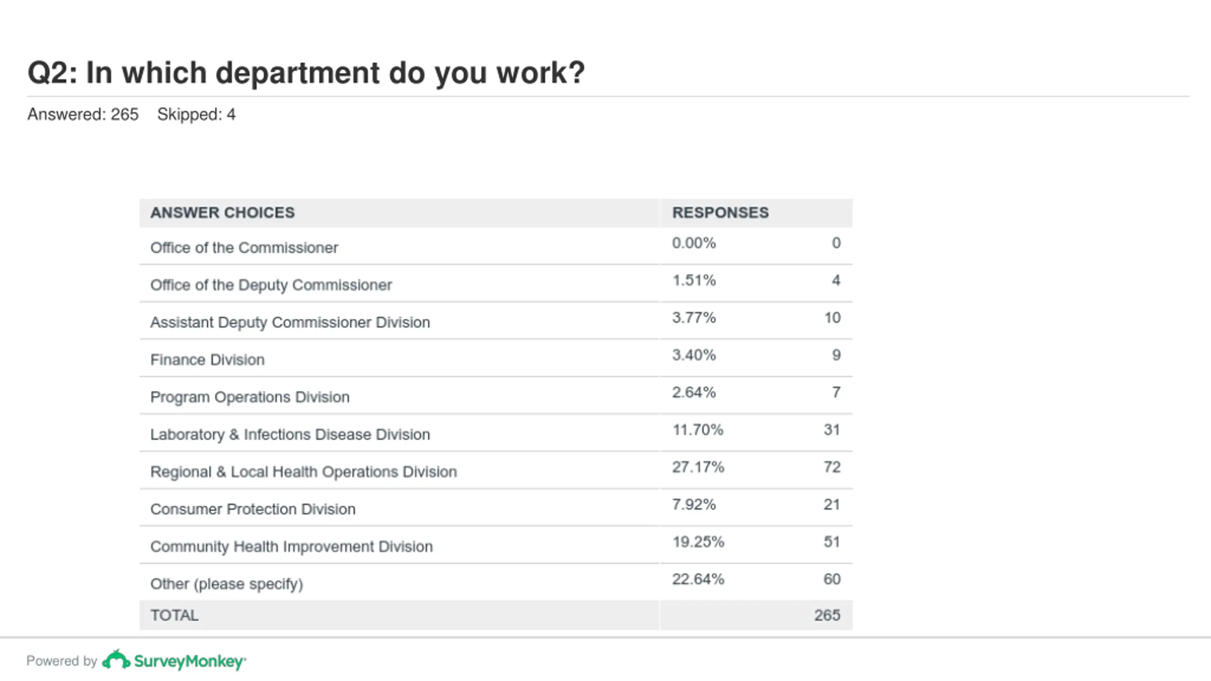Click the Office of the Commissioner row
Viewport: 1211px width, 681px height.
point(496,246)
